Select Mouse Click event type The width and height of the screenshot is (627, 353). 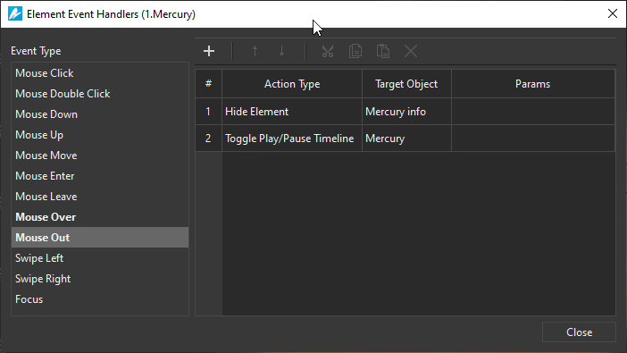point(100,73)
